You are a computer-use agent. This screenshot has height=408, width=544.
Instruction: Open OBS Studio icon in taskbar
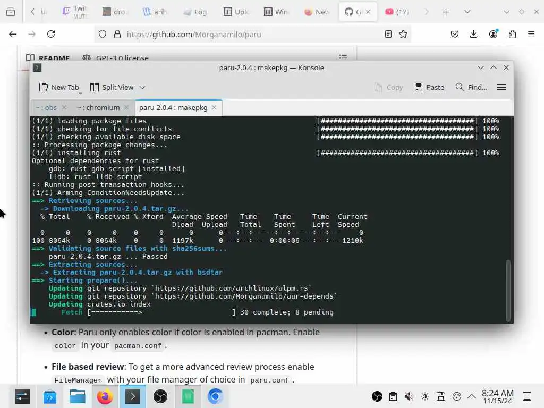point(160,396)
